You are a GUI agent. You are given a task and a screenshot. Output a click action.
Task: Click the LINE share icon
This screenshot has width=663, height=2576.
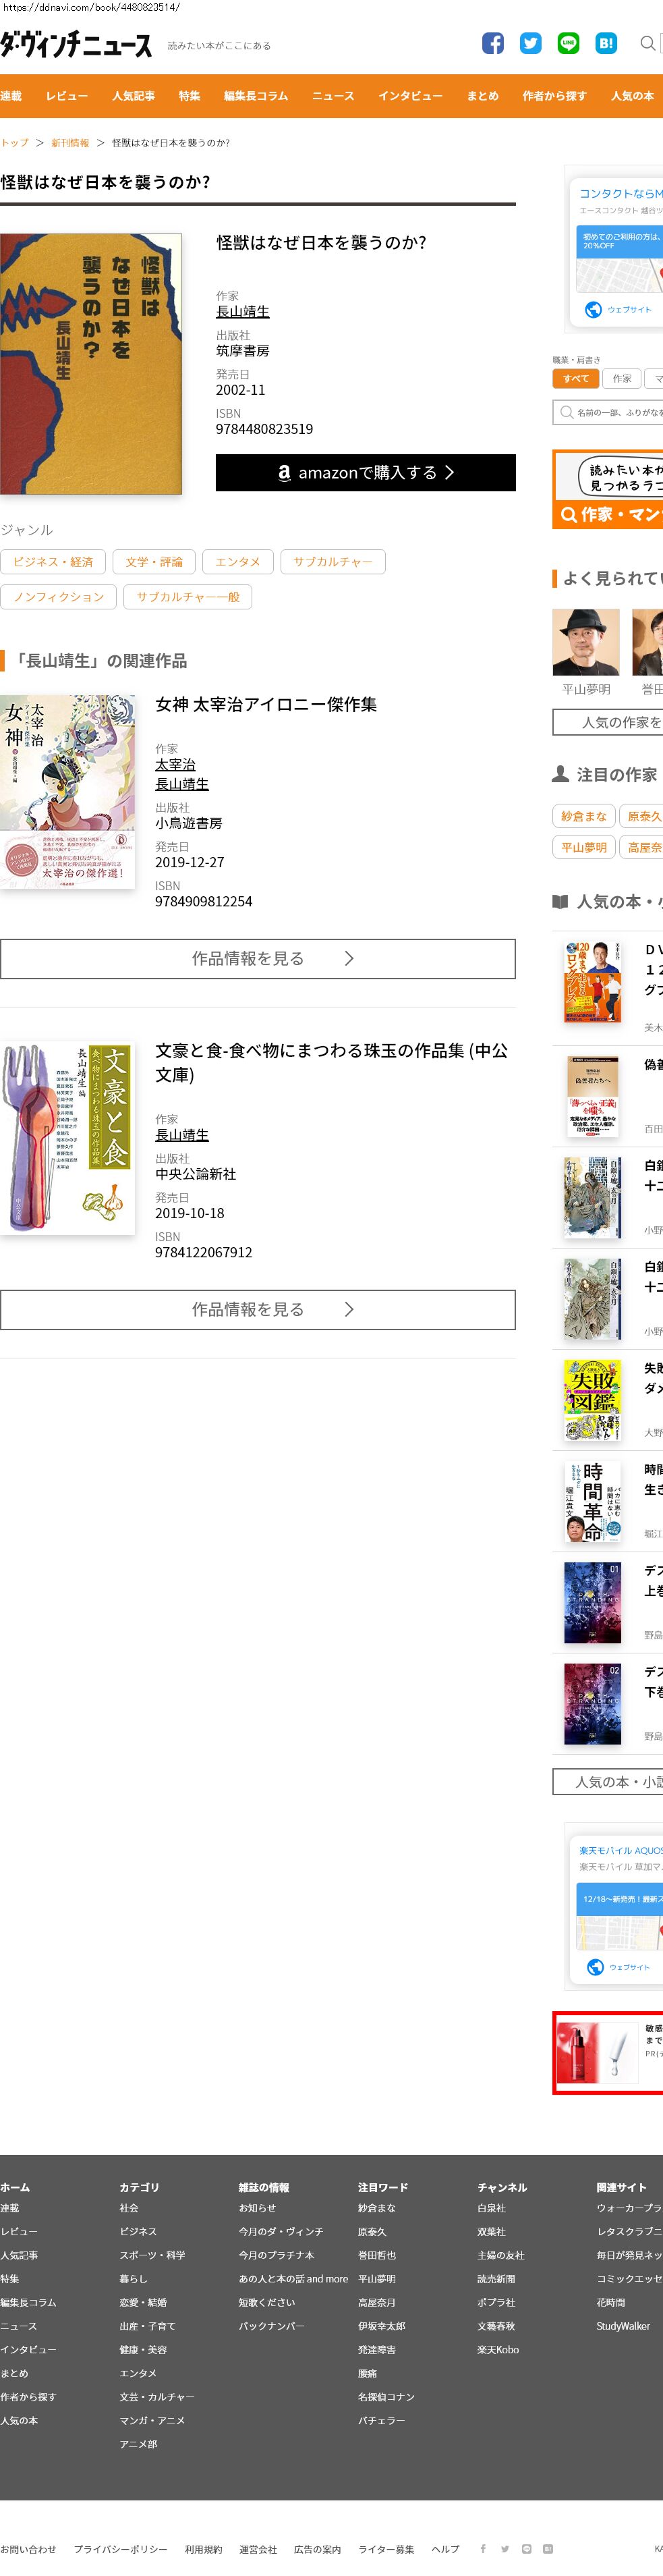pos(569,43)
